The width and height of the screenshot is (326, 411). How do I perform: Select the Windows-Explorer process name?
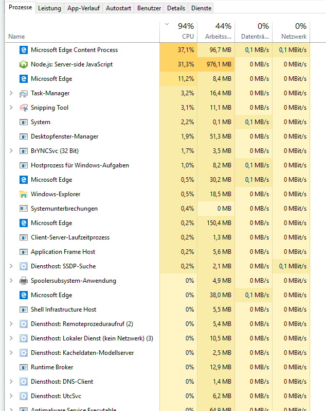tap(56, 194)
